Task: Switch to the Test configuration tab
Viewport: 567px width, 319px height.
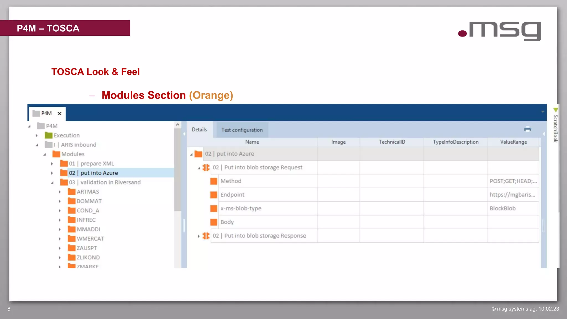Action: [x=242, y=130]
